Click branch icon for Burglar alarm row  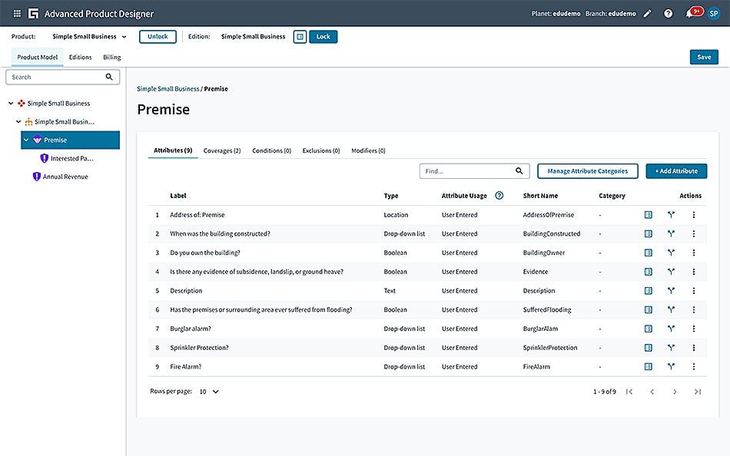(671, 329)
